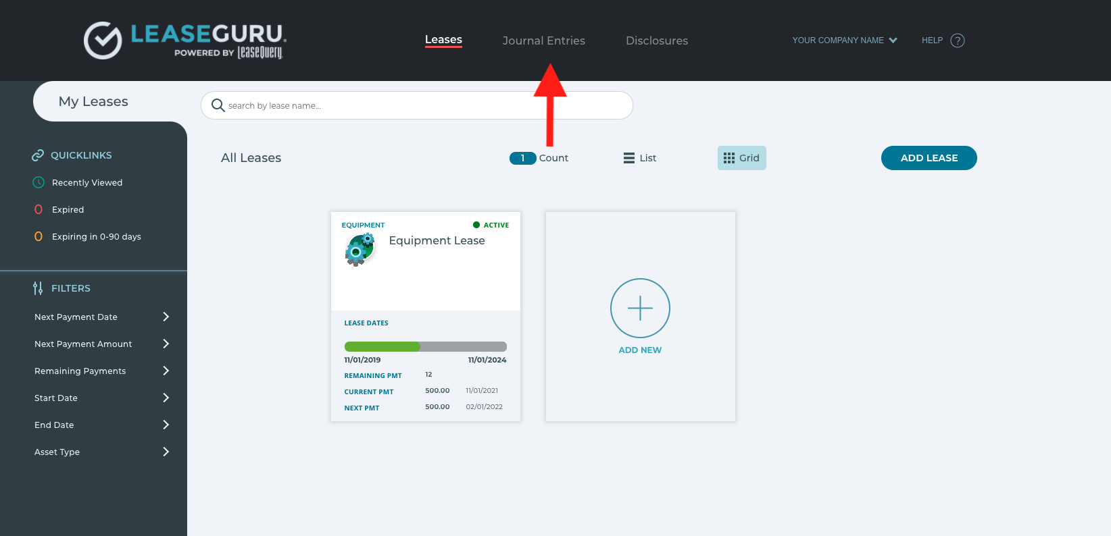
Task: Focus the search by lease name field
Action: click(x=426, y=105)
